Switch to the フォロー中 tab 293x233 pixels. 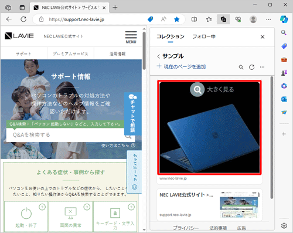point(204,36)
